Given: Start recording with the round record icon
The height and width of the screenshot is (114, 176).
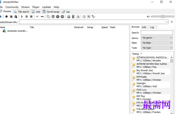Looking at the screenshot, I should coord(7,17).
